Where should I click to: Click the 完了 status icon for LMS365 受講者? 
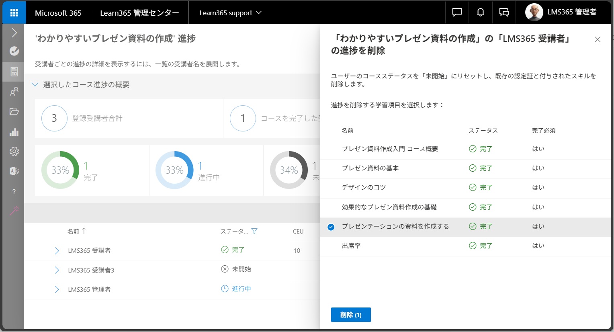225,250
